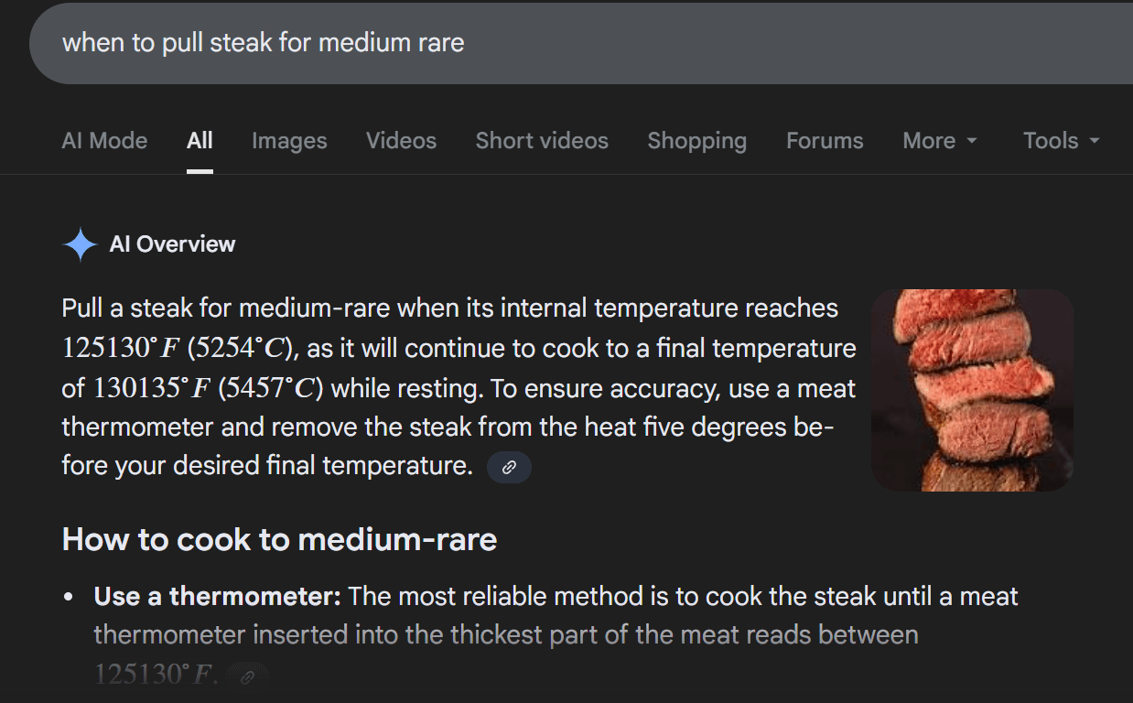Open the Tools dropdown menu

(x=1062, y=141)
